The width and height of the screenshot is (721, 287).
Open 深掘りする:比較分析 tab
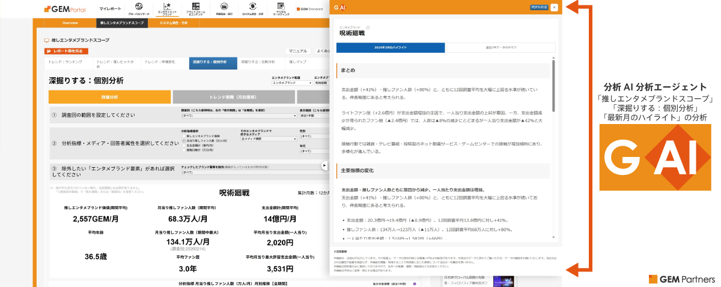(x=261, y=64)
